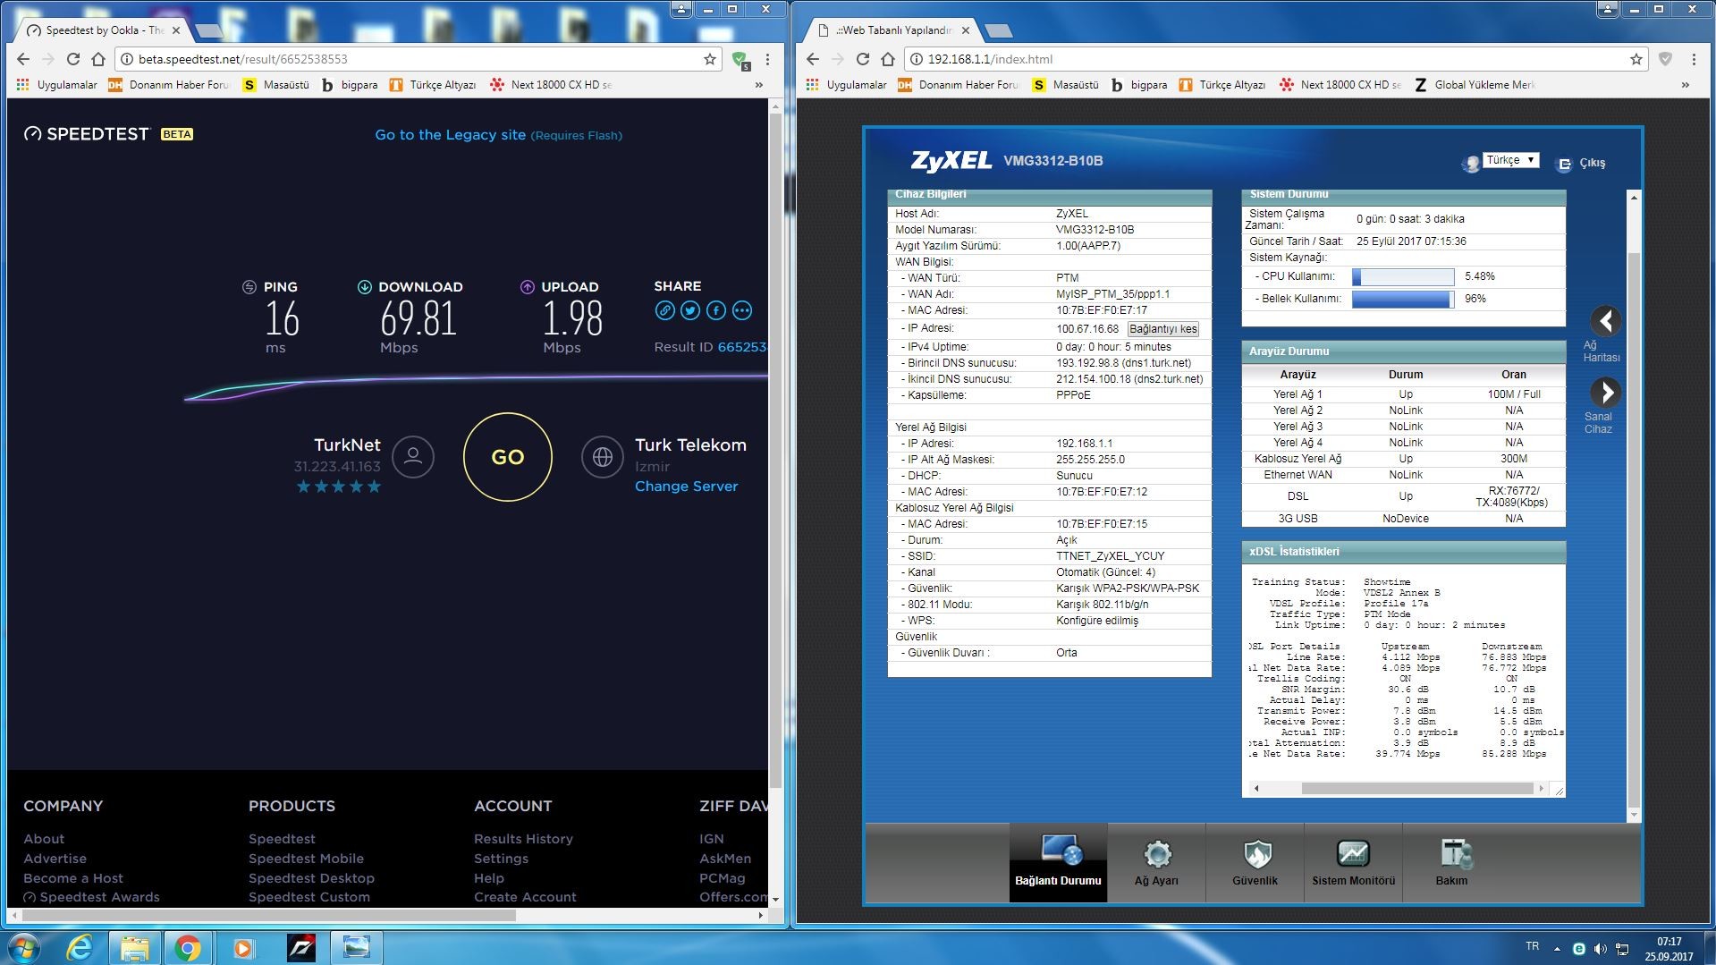Image resolution: width=1716 pixels, height=965 pixels.
Task: Click the Speedtest vertical scrollbar
Action: click(x=775, y=450)
